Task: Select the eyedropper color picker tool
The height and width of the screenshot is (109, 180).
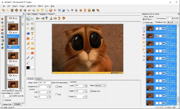Action: (28, 48)
